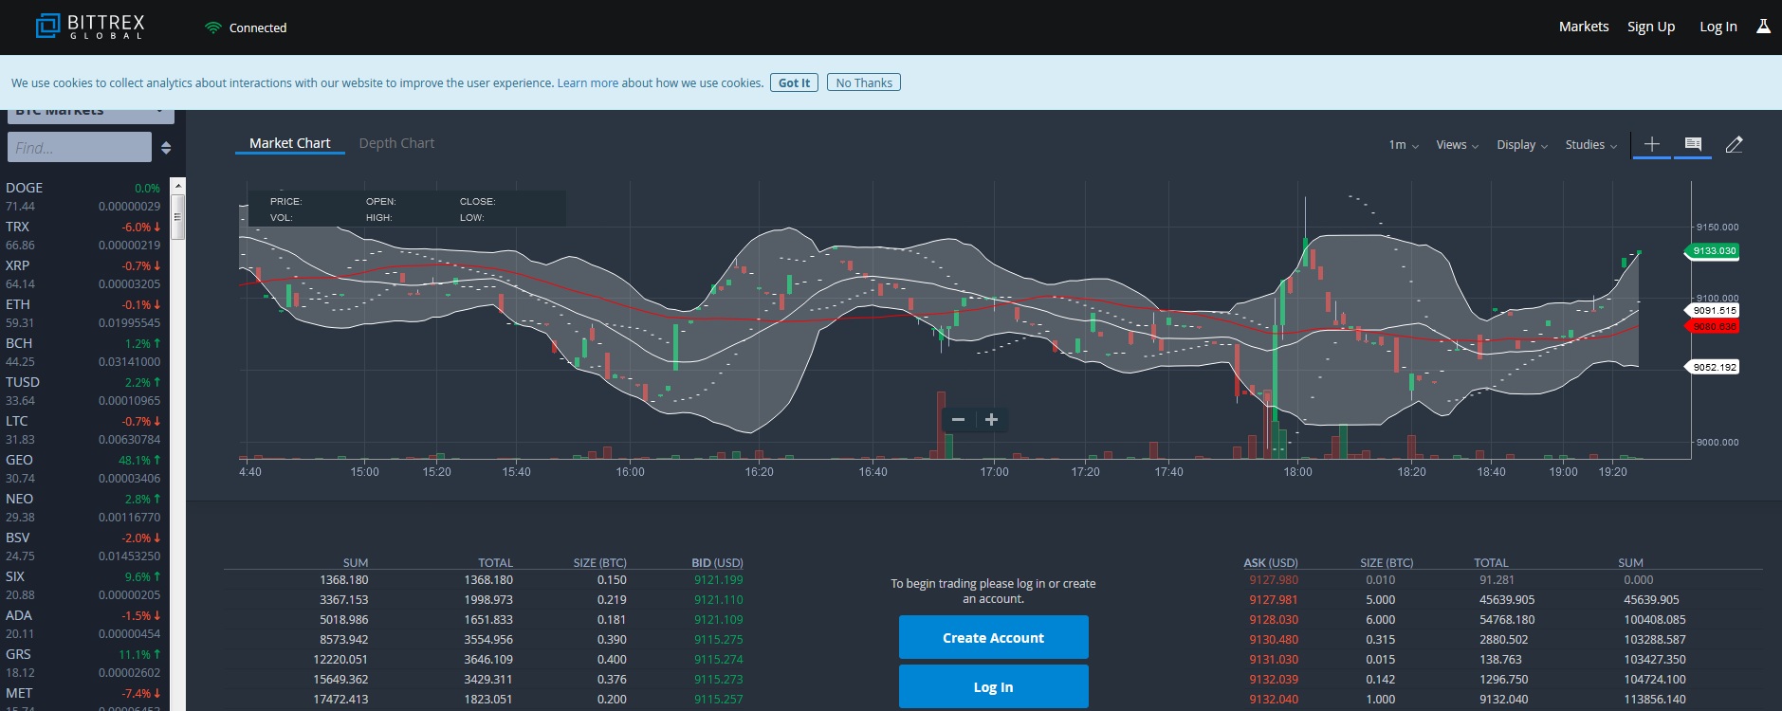
Task: Open the BTC Markets selector dropdown
Action: click(91, 116)
